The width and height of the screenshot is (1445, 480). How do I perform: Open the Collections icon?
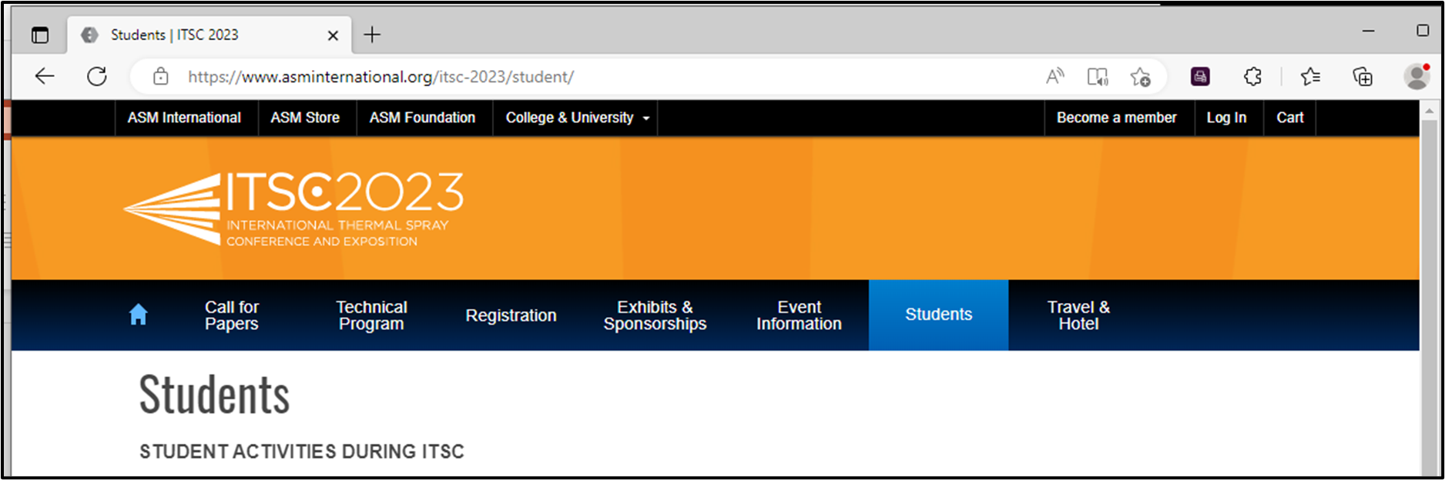[1363, 76]
